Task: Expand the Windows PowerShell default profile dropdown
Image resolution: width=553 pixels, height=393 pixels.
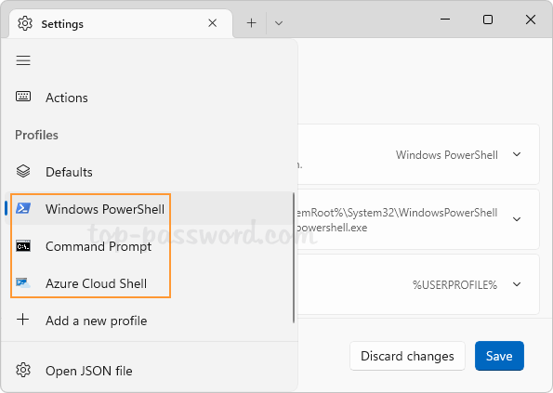Action: pos(517,154)
